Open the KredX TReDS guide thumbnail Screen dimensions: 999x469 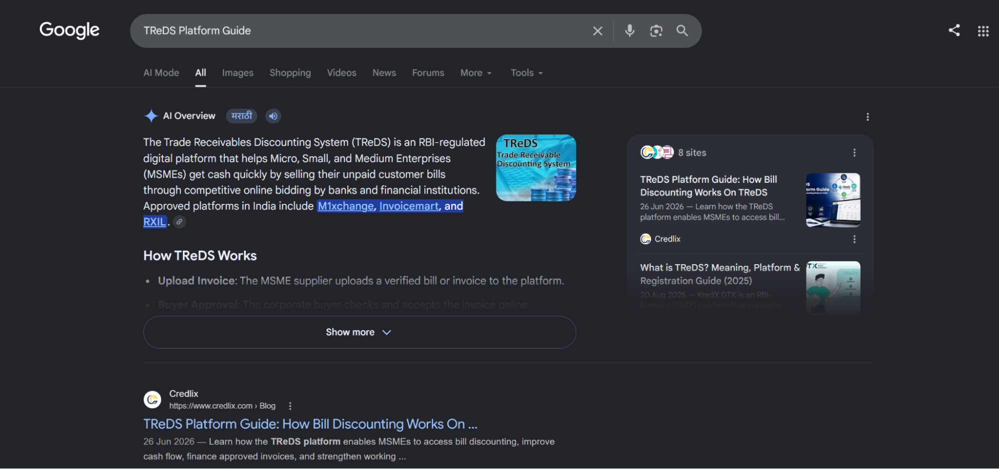click(833, 287)
